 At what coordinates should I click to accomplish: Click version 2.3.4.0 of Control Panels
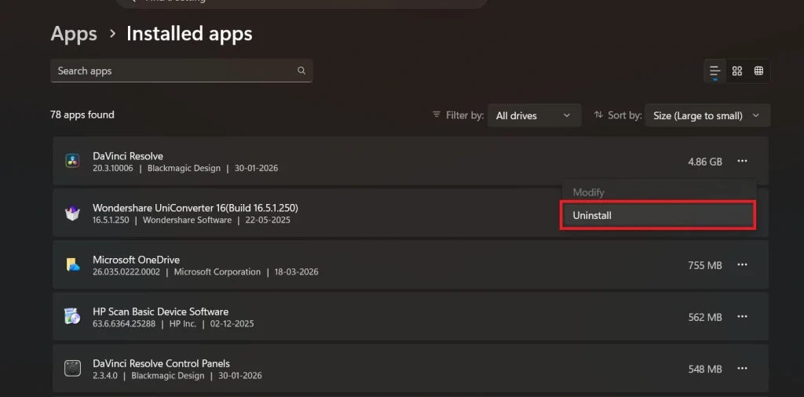pyautogui.click(x=105, y=376)
